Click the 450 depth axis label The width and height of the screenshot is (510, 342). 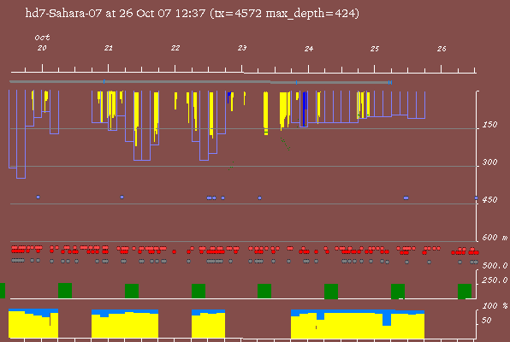pos(489,199)
